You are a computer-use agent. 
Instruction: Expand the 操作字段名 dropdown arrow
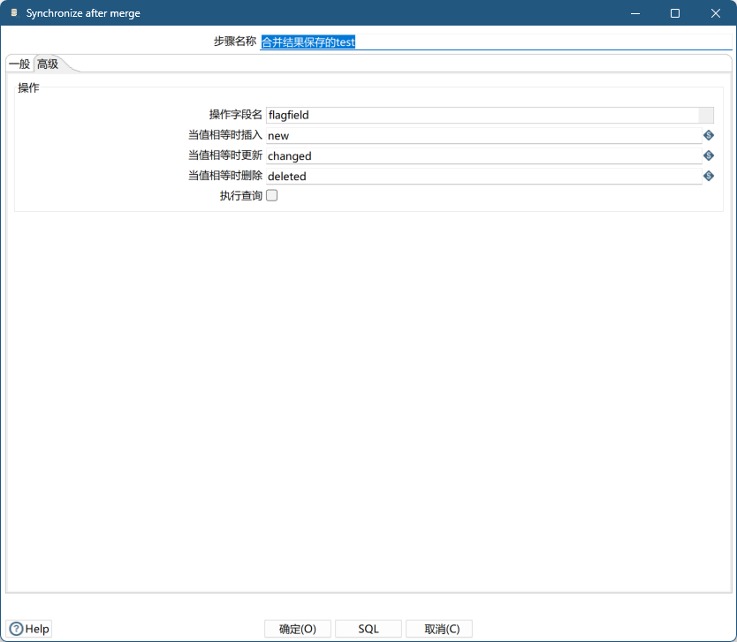point(706,115)
